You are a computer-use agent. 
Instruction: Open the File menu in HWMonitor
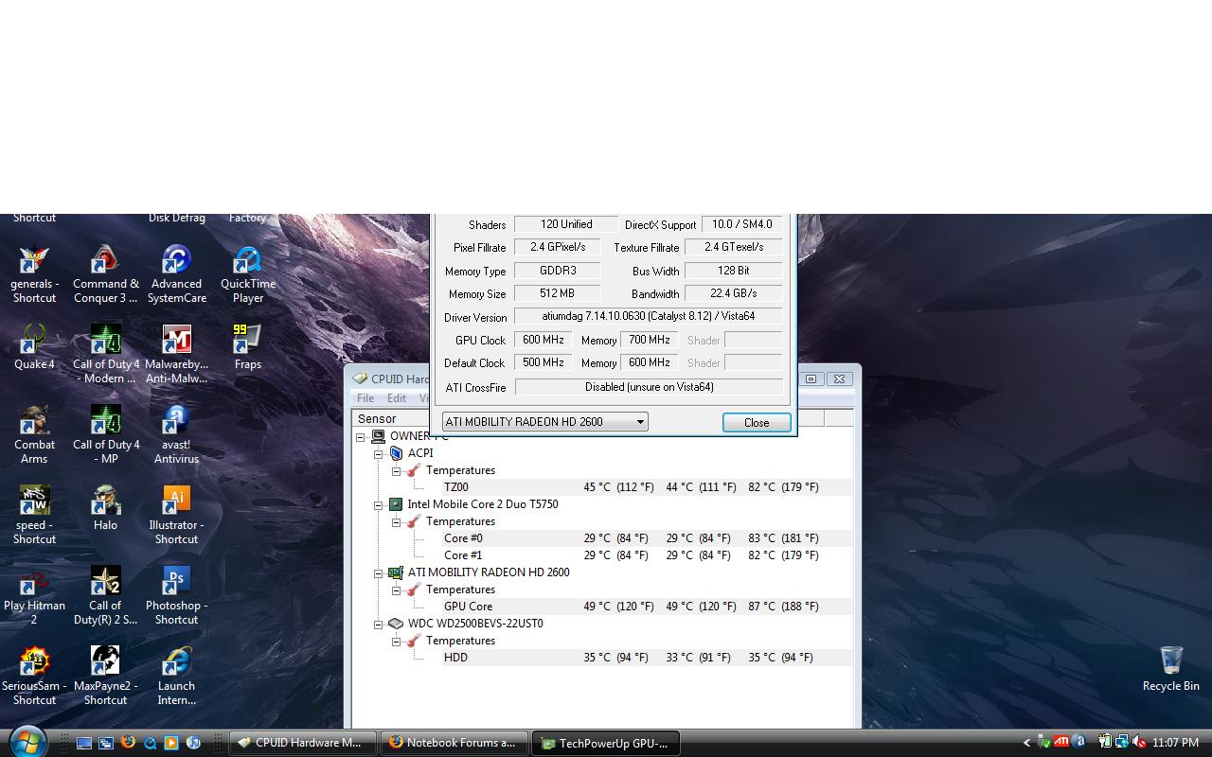click(x=365, y=398)
